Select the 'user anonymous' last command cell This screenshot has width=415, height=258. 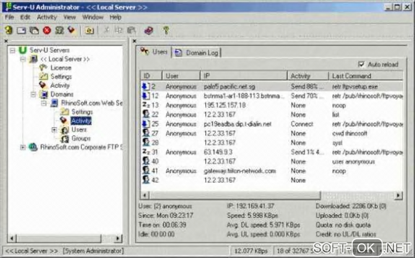coord(354,162)
